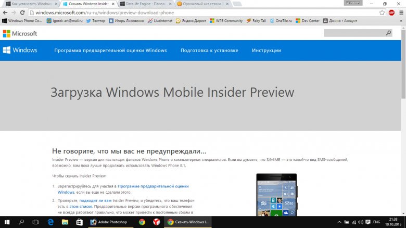Open the Chrome hamburger menu

point(401,12)
